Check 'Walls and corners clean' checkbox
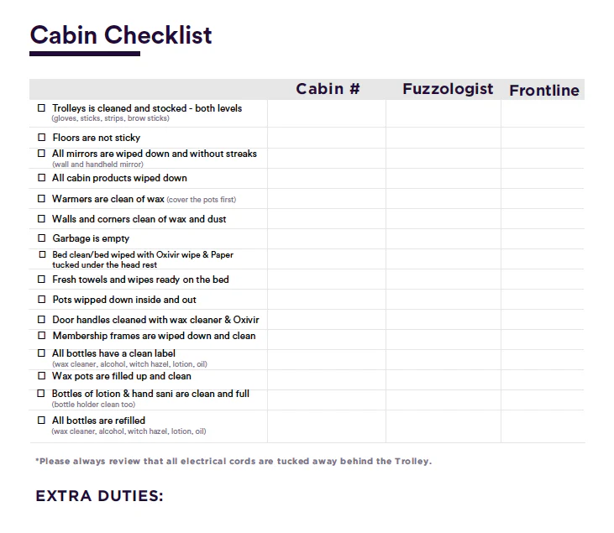The width and height of the screenshot is (614, 533). pyautogui.click(x=42, y=219)
